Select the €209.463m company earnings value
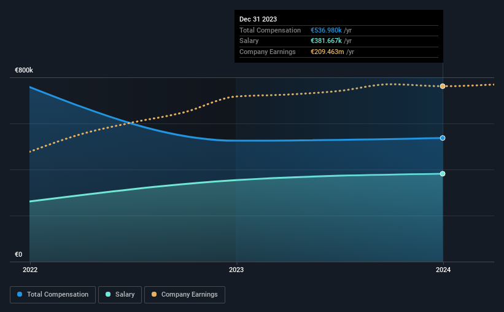 327,52
